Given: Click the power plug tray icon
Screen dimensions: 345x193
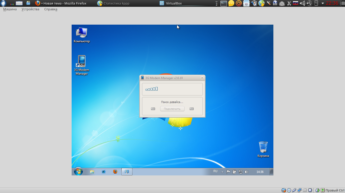Looking at the screenshot, I should (x=234, y=172).
